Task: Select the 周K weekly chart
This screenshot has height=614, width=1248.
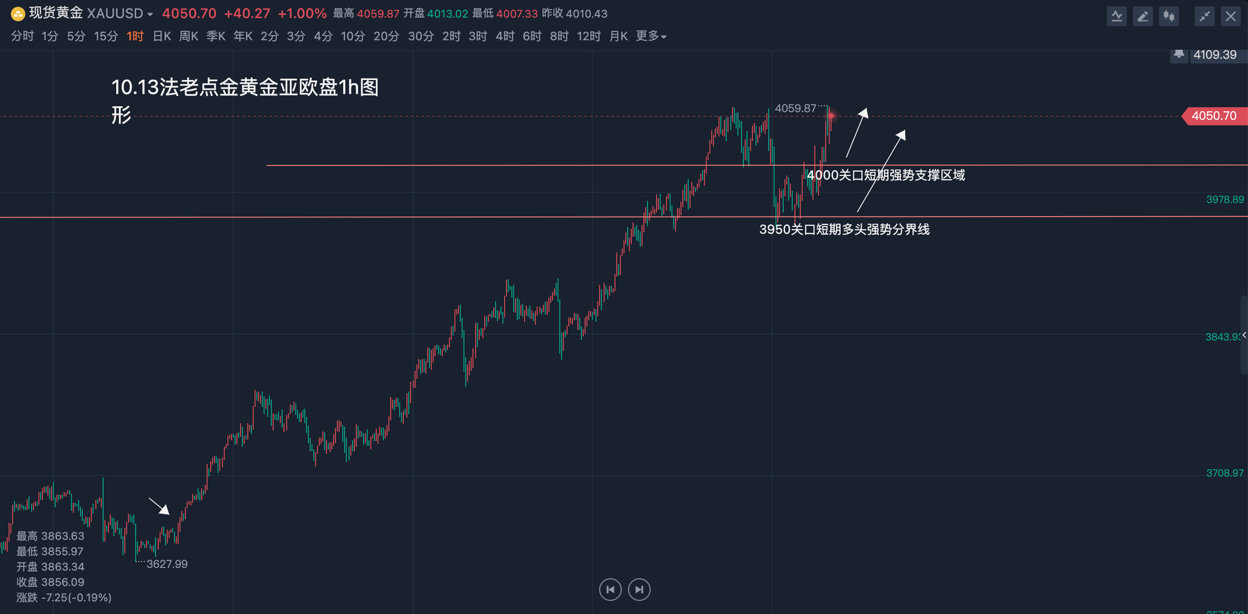Action: click(x=188, y=36)
